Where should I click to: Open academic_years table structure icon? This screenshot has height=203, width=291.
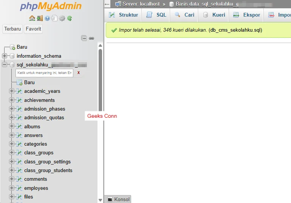pyautogui.click(x=19, y=91)
